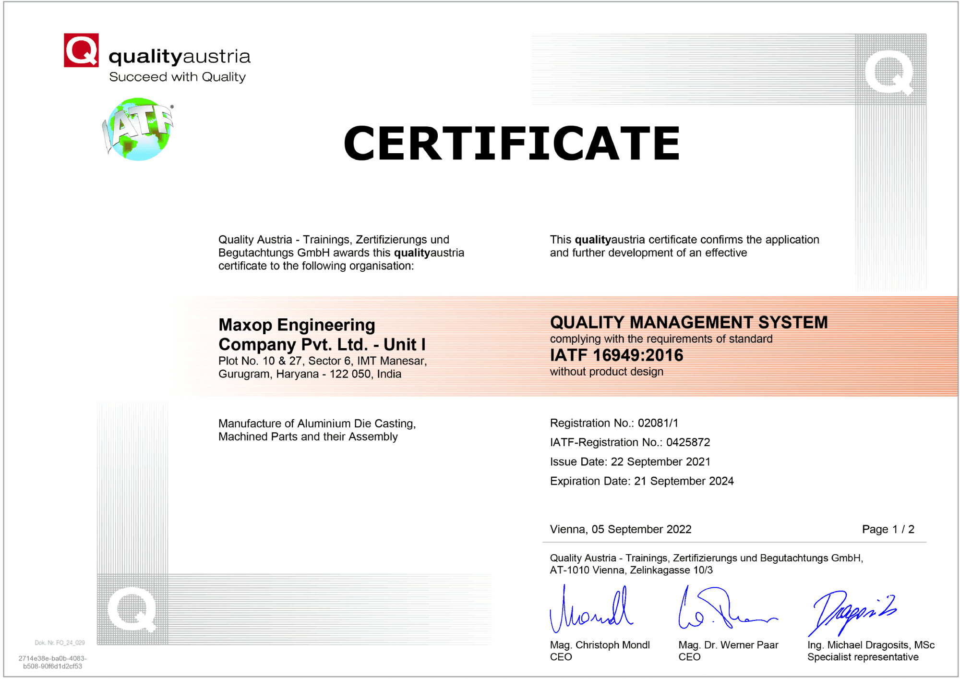960x679 pixels.
Task: Click the IATF globe logo
Action: click(x=138, y=129)
